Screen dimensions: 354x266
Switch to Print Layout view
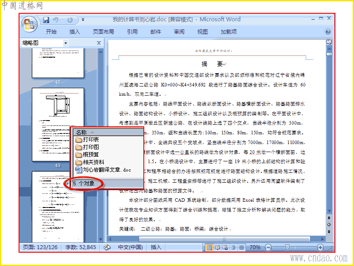point(209,247)
